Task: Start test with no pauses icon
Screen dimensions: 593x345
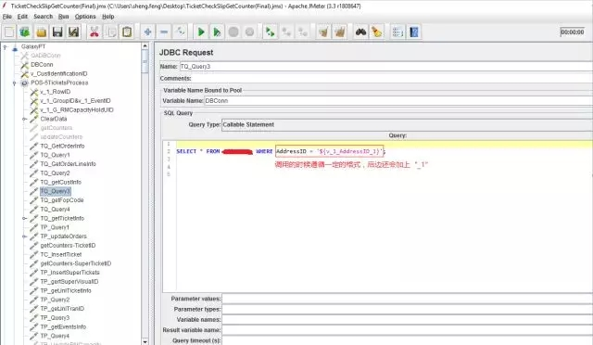Action: (217, 32)
